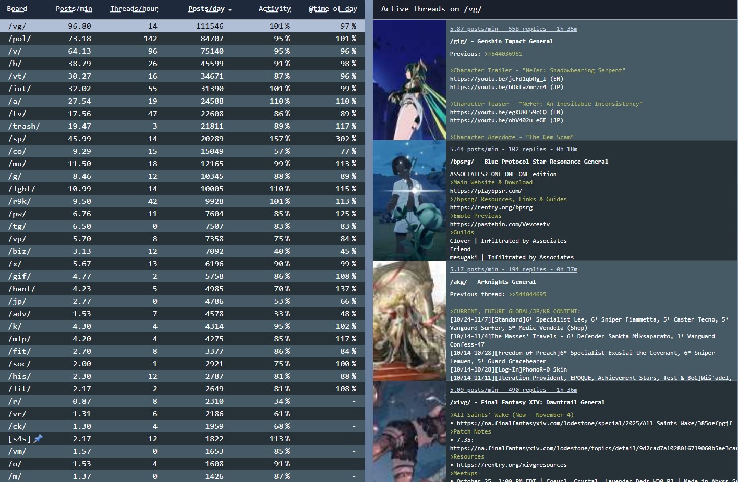Select the /his/ board row
The width and height of the screenshot is (738, 482).
[182, 376]
